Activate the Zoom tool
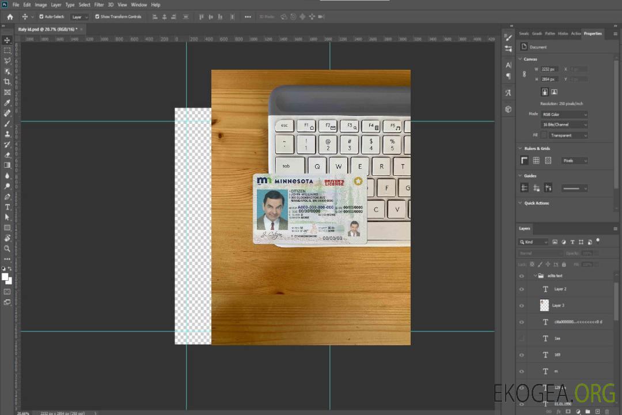This screenshot has height=415, width=622. (7, 248)
